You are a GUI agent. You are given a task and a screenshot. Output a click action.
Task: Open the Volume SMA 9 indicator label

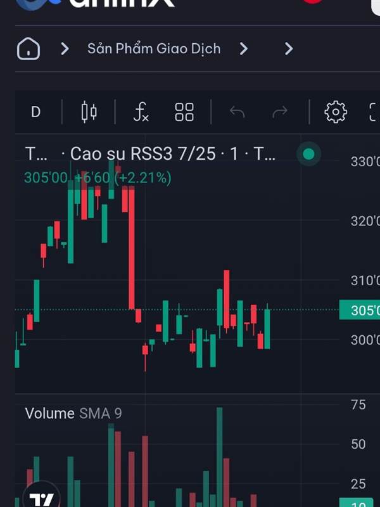pos(73,414)
